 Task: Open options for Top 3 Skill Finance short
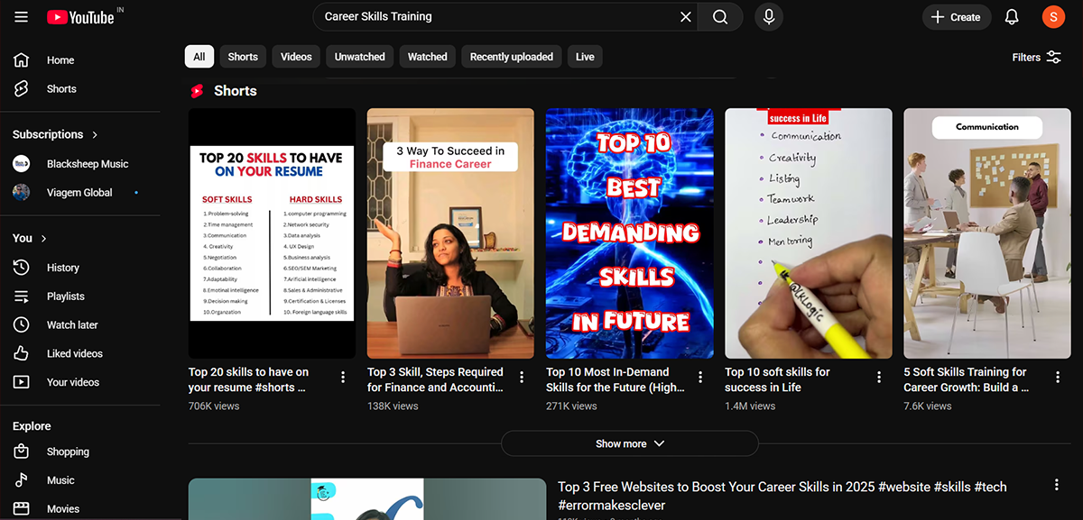click(522, 377)
